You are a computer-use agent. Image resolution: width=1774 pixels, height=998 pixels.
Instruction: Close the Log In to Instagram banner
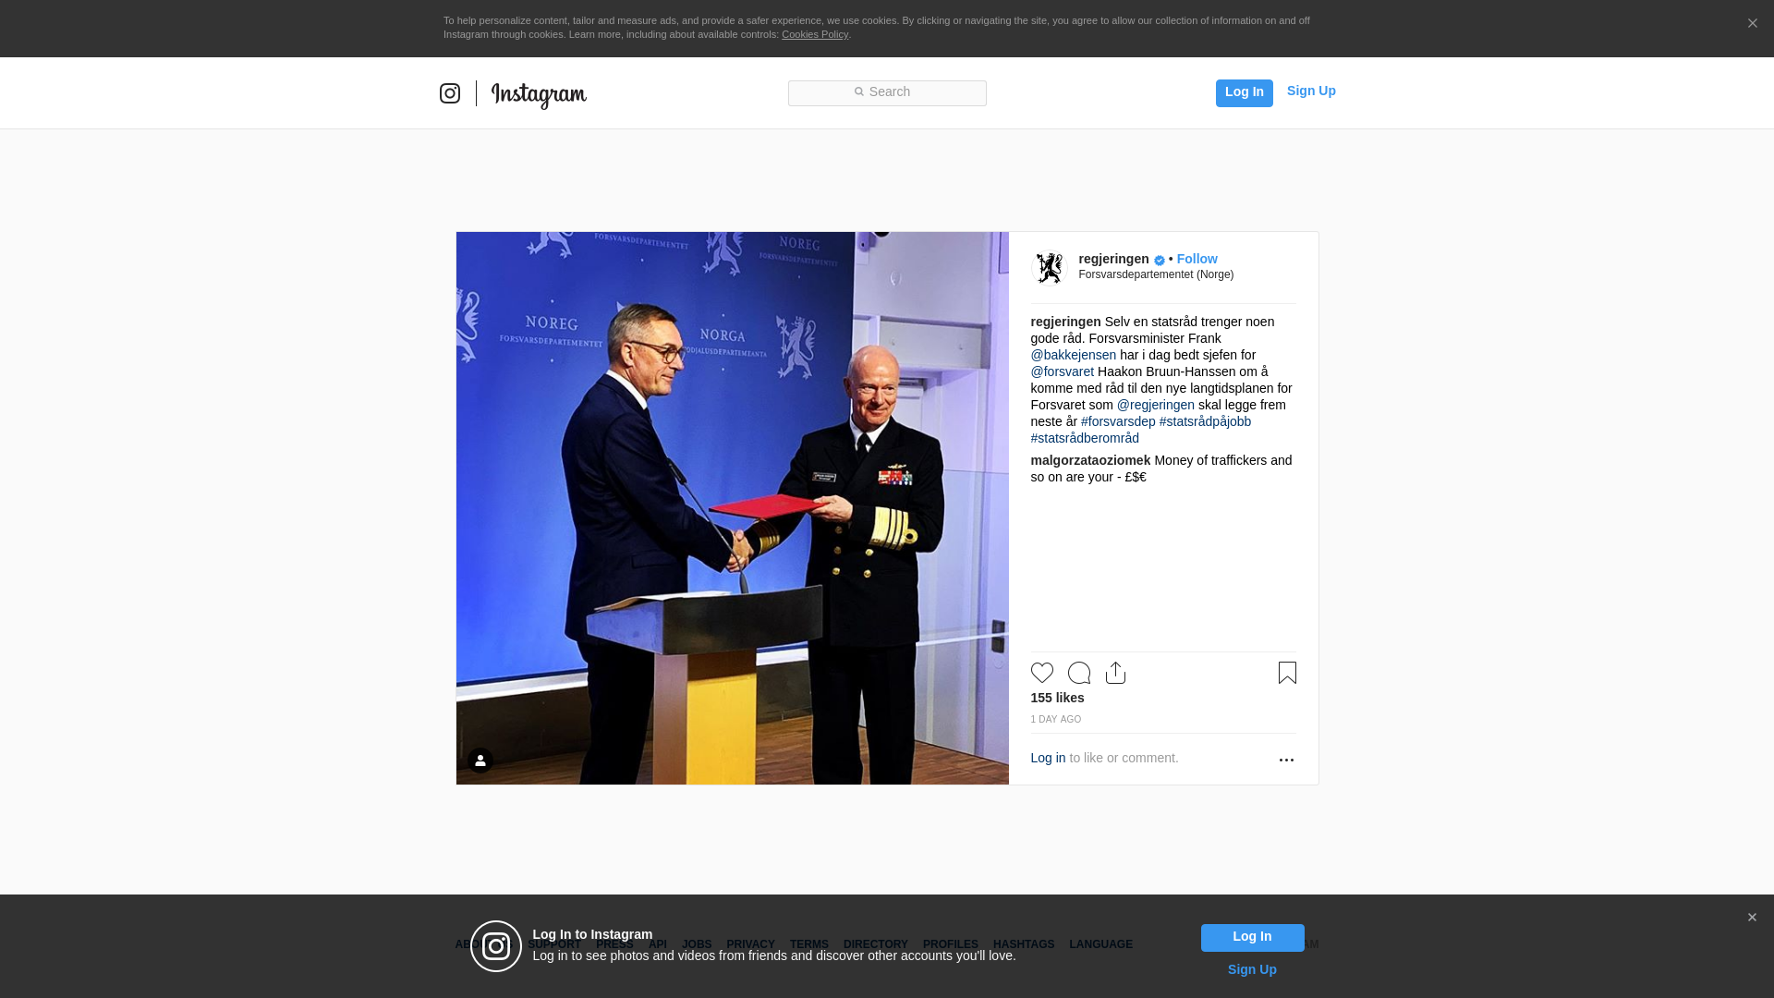tap(1752, 918)
